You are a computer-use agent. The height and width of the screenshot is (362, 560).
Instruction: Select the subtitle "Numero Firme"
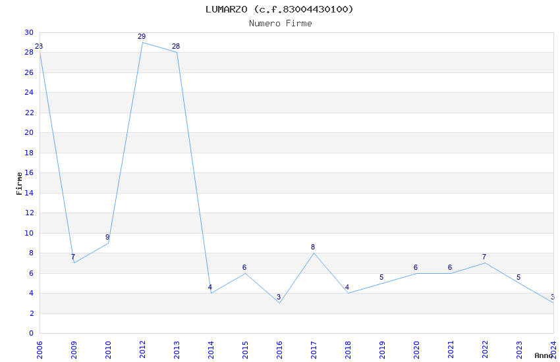(281, 24)
